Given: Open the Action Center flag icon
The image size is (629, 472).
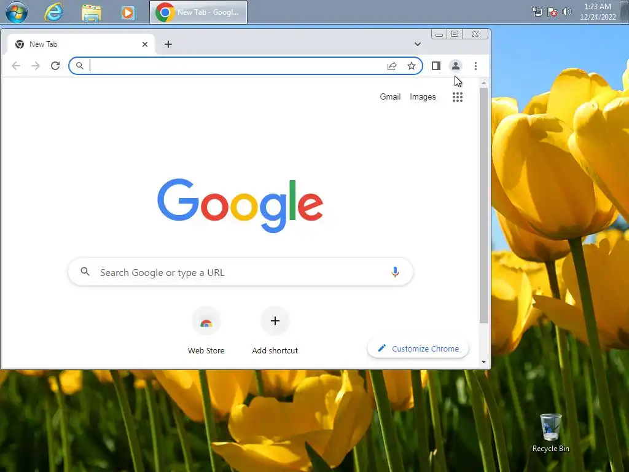Looking at the screenshot, I should click(552, 12).
